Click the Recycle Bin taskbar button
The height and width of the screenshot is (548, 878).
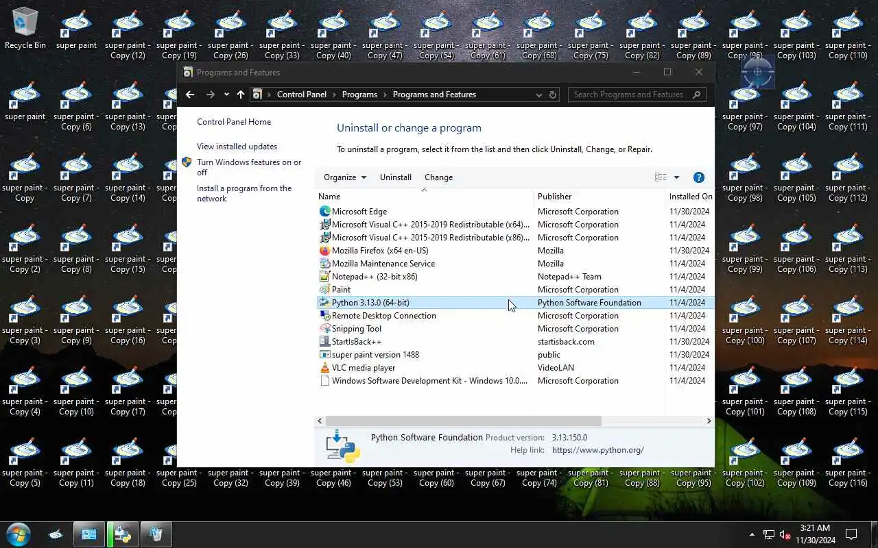click(156, 534)
